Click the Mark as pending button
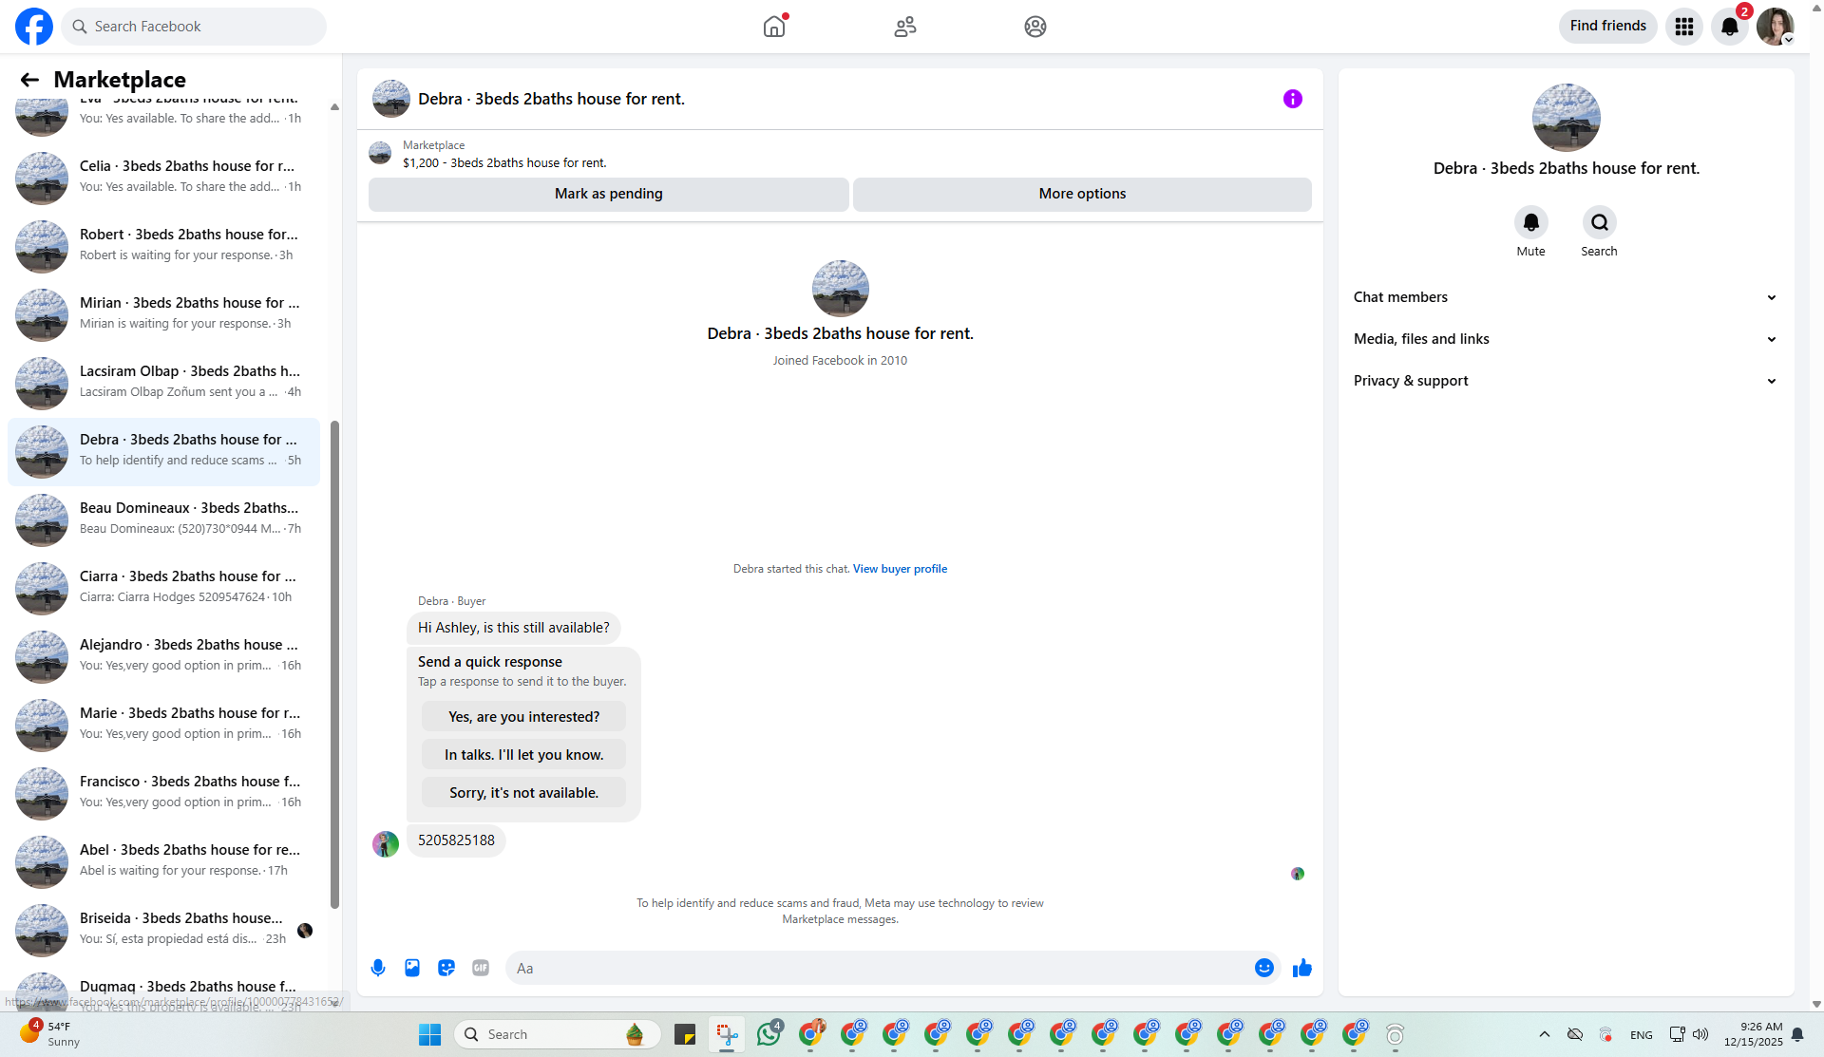 (609, 194)
